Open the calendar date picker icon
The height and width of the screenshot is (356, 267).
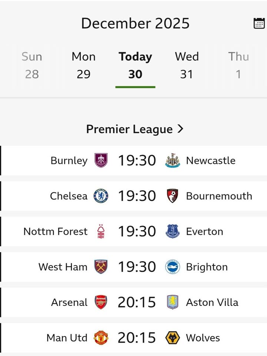pyautogui.click(x=259, y=23)
